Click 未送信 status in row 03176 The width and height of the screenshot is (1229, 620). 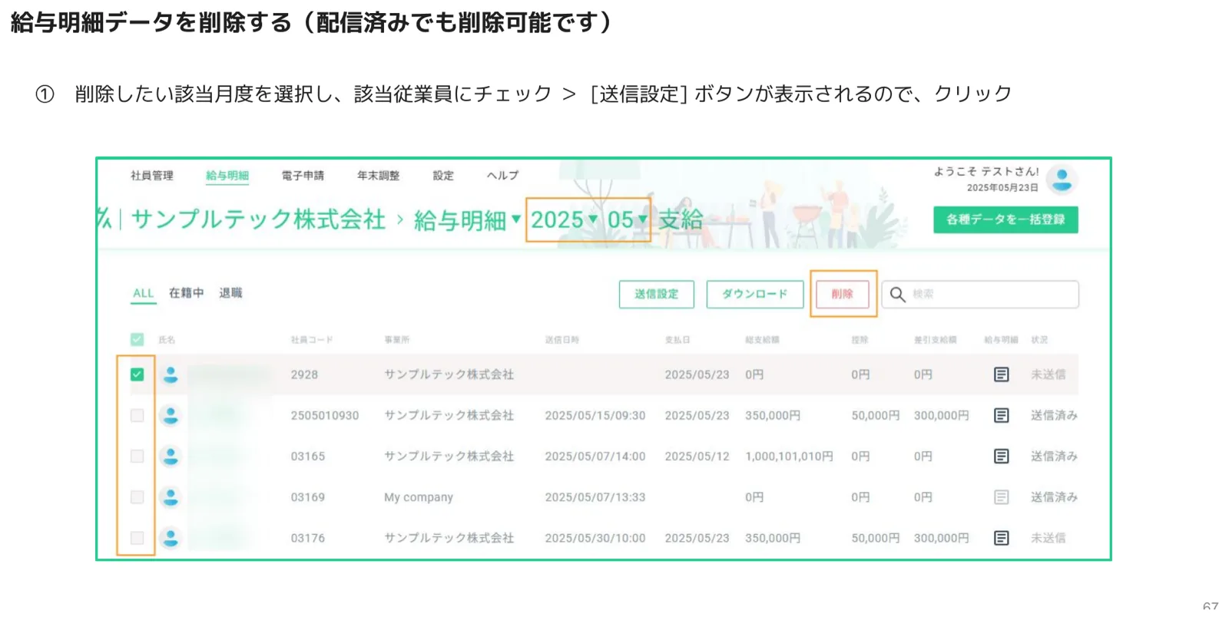tap(1048, 538)
